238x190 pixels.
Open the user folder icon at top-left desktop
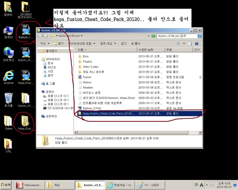[8, 9]
